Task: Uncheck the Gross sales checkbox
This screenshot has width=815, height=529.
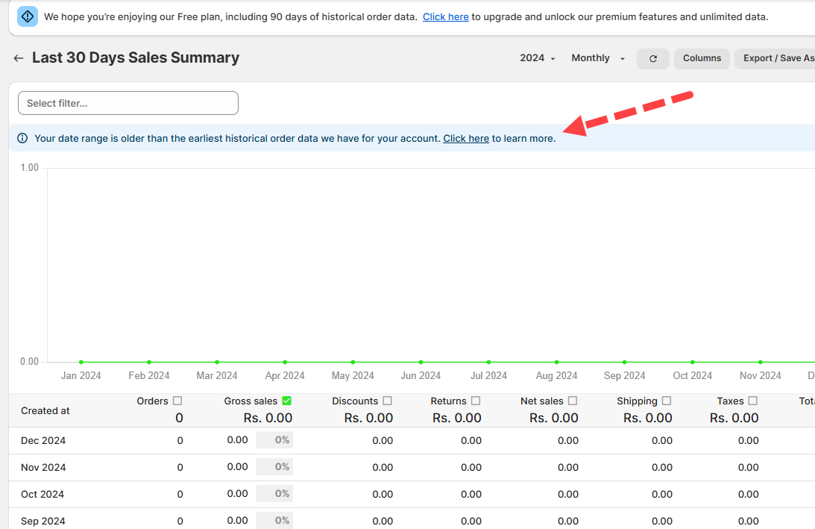Action: [286, 401]
